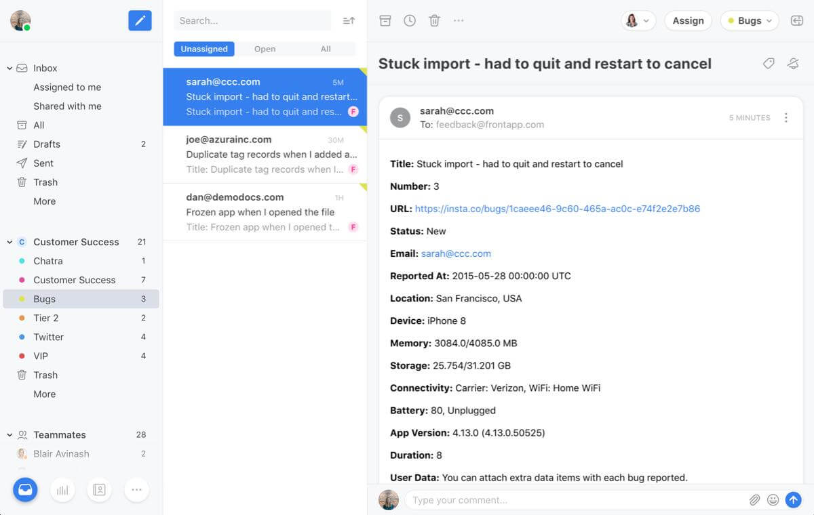Open the Sent folder

81,163
